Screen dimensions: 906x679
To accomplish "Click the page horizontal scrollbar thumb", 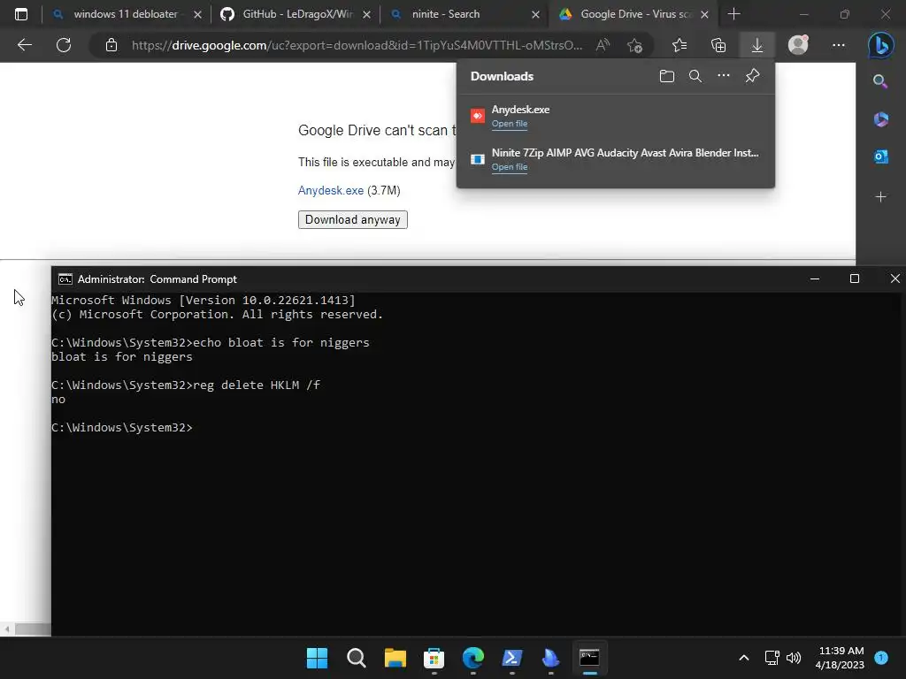I will pos(33,629).
